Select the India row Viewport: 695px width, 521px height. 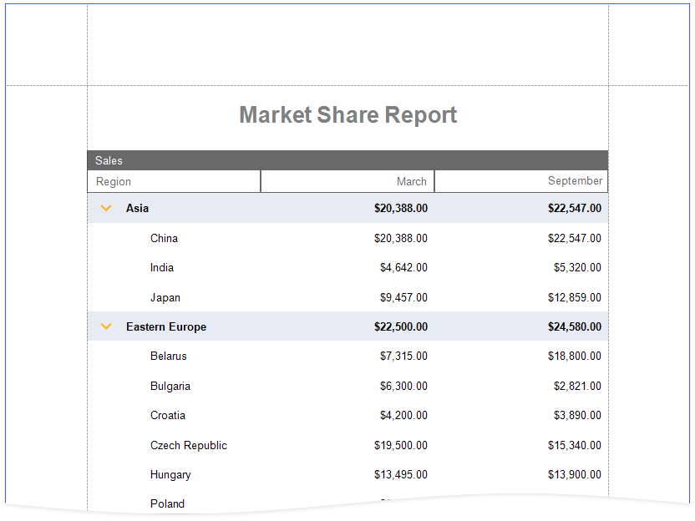coord(161,267)
